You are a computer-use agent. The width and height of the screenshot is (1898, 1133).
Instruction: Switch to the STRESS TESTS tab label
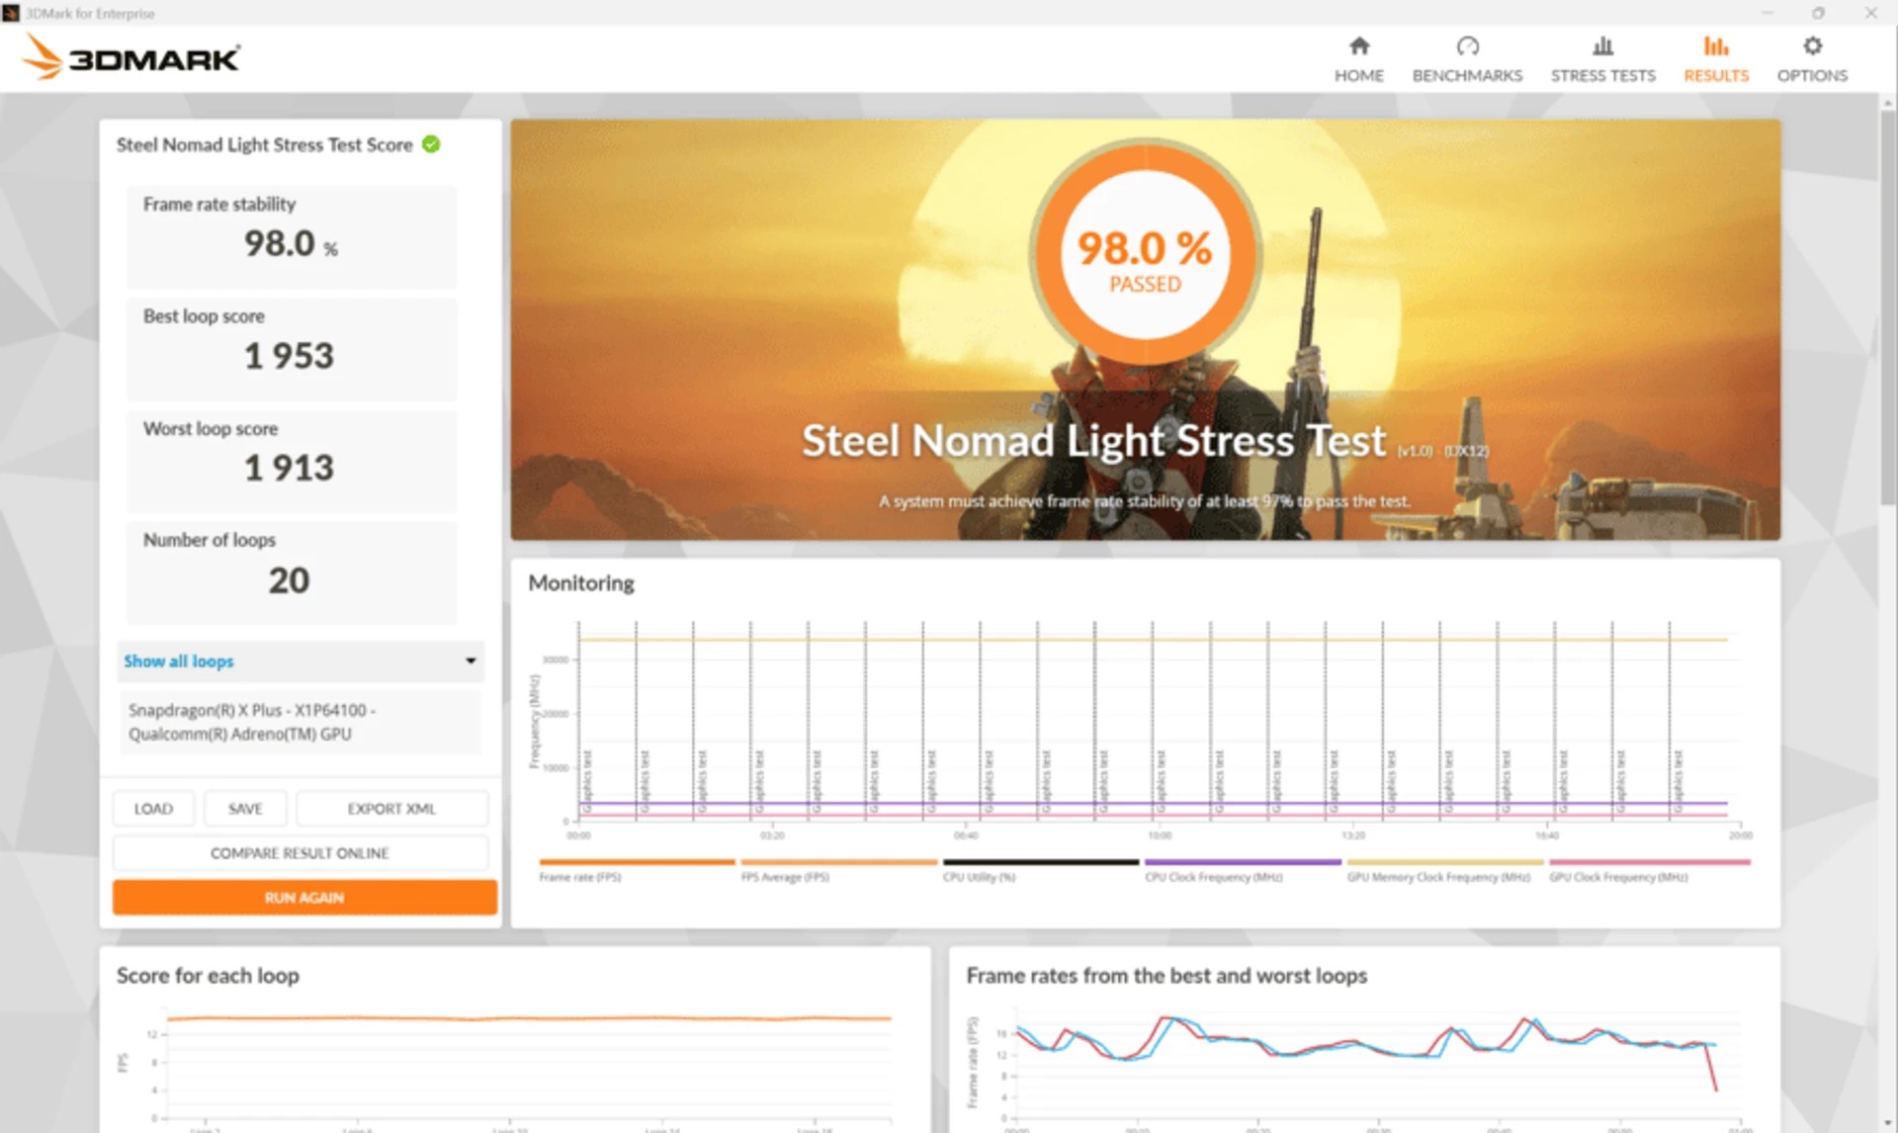click(1602, 76)
